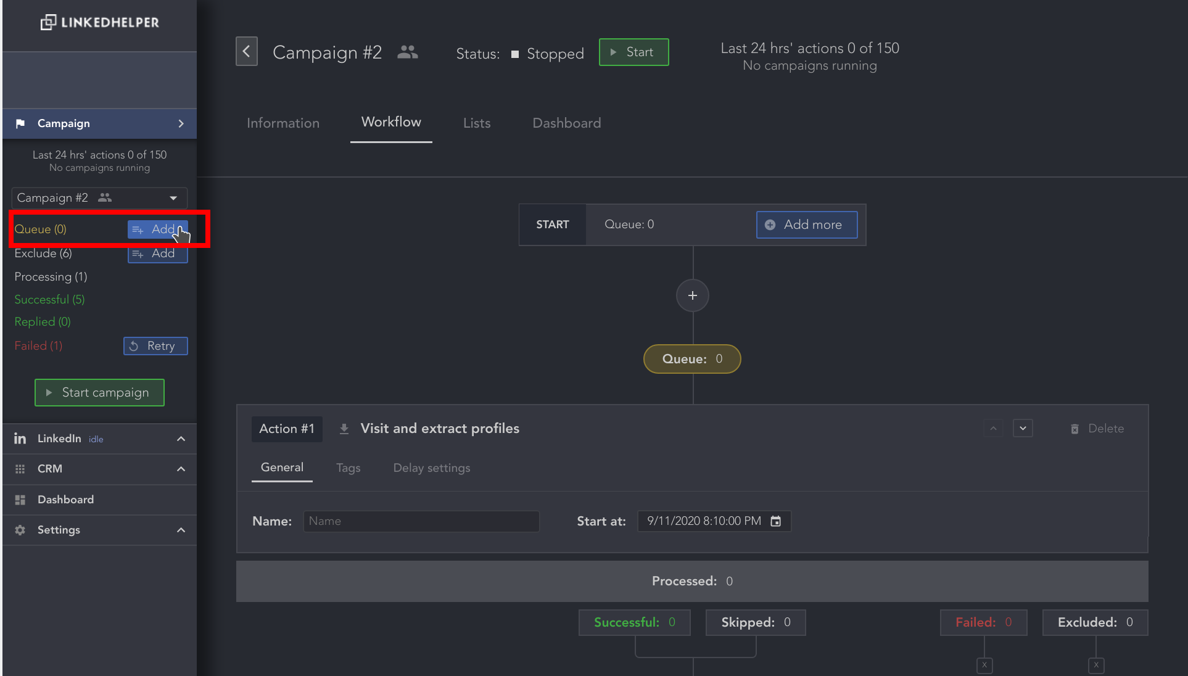Collapse the LinkedIn sidebar section
Image resolution: width=1188 pixels, height=676 pixels.
point(181,439)
